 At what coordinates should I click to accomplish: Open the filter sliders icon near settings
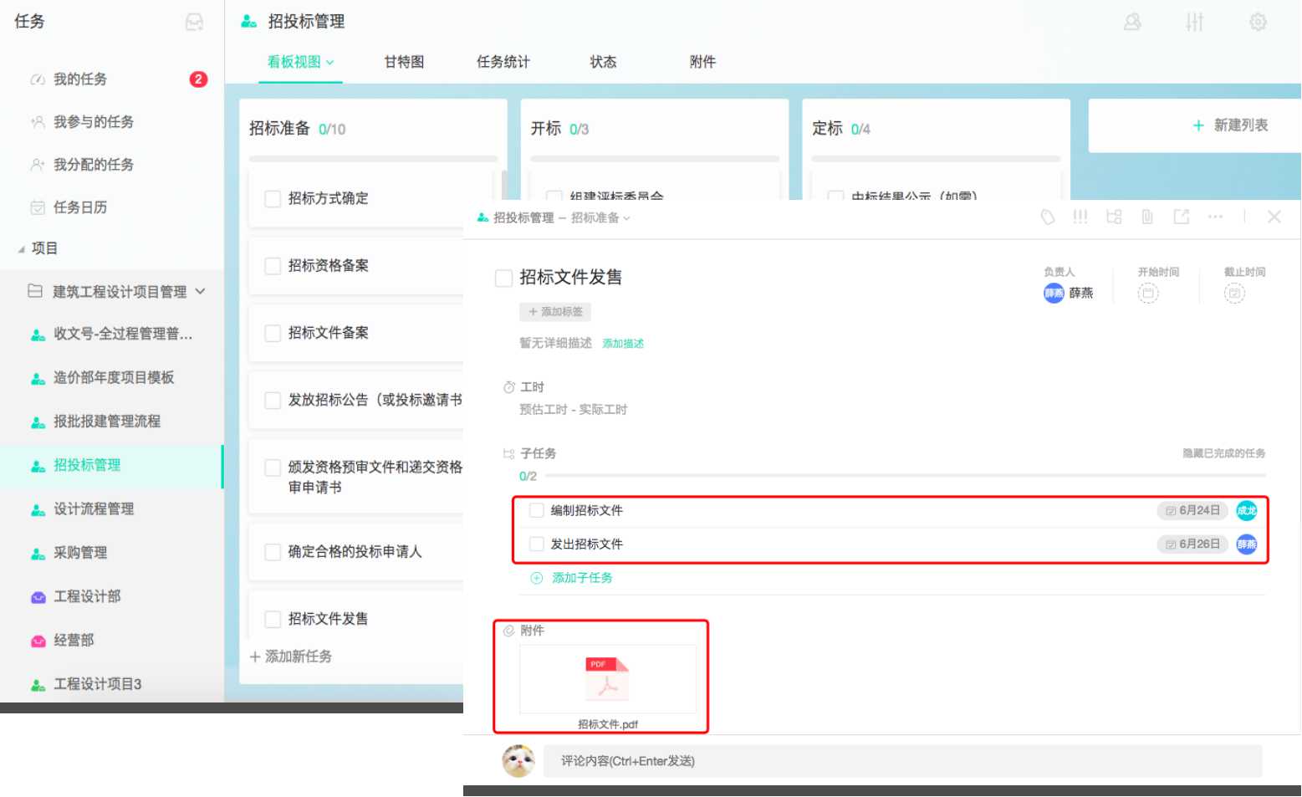point(1195,22)
